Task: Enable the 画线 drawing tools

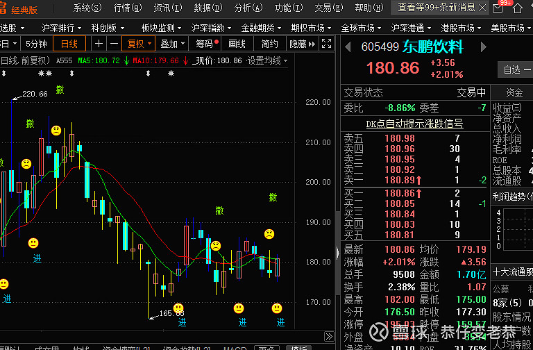Action: point(237,44)
